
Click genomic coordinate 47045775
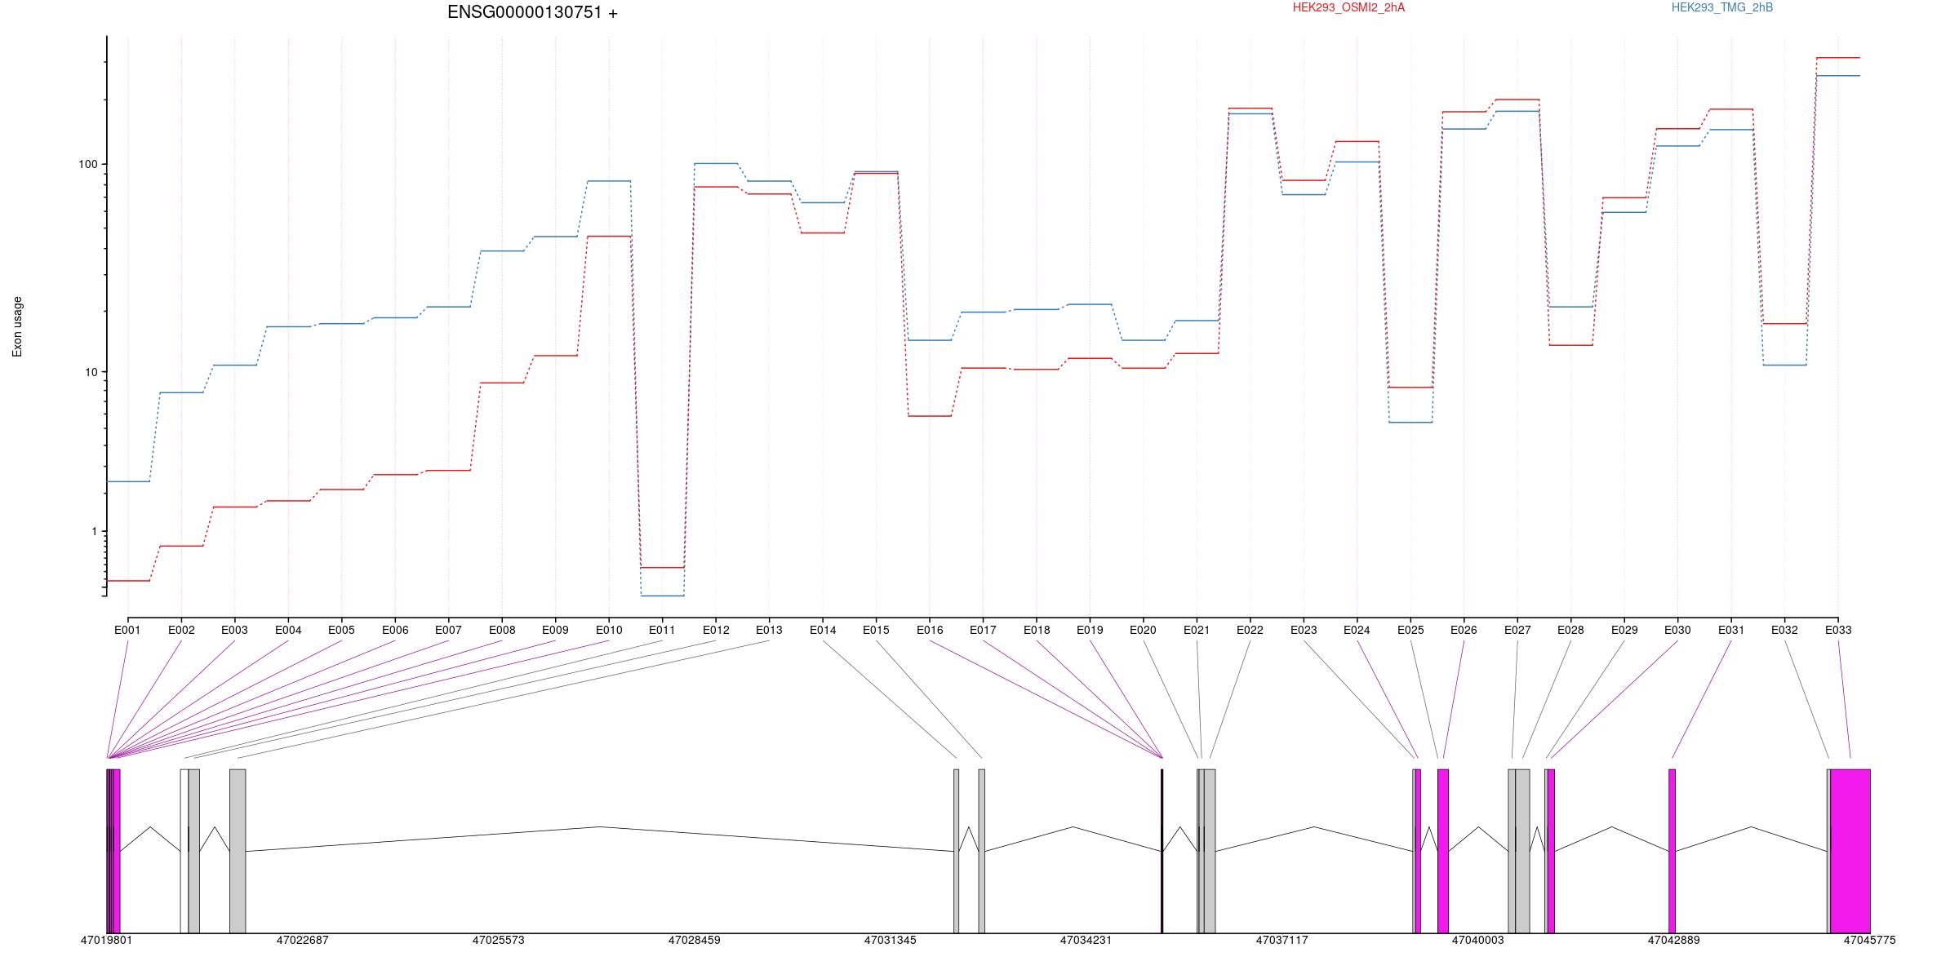(1869, 940)
